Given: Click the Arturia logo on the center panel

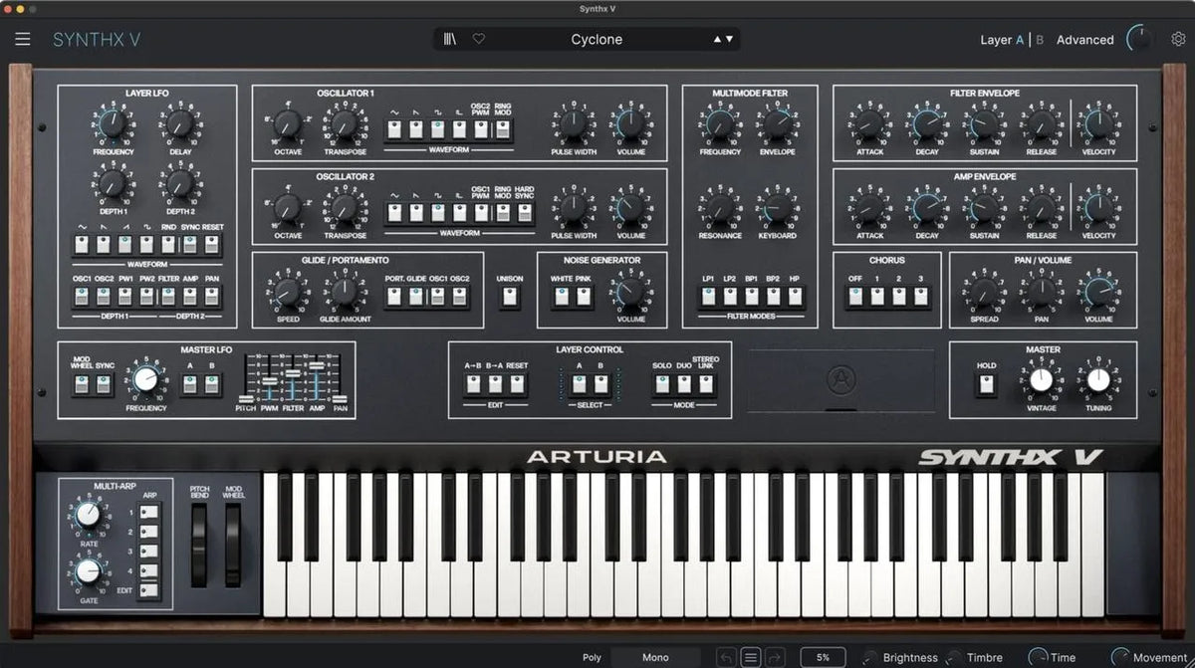Looking at the screenshot, I should point(841,381).
